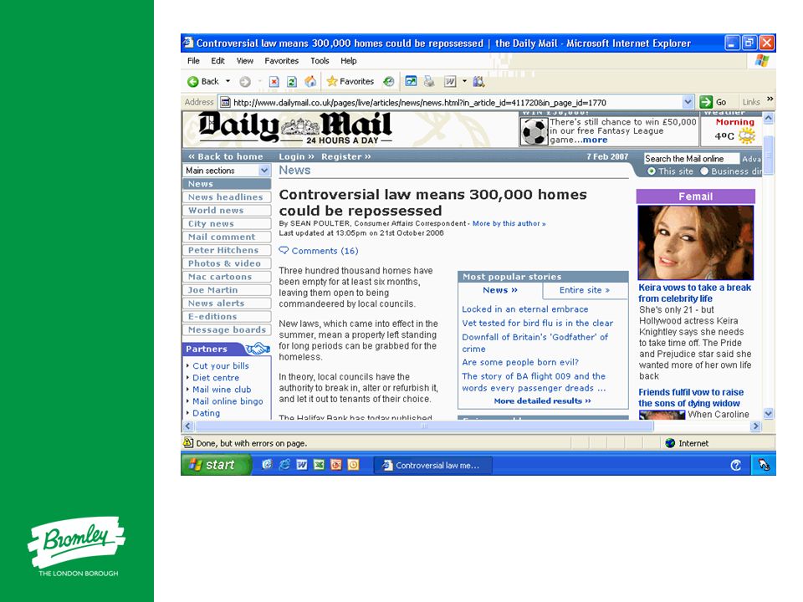Click Back to home link
The image size is (803, 602).
tap(225, 156)
